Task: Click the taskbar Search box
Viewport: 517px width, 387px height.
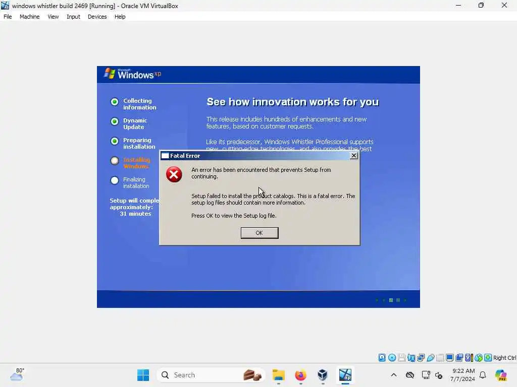Action: 211,375
